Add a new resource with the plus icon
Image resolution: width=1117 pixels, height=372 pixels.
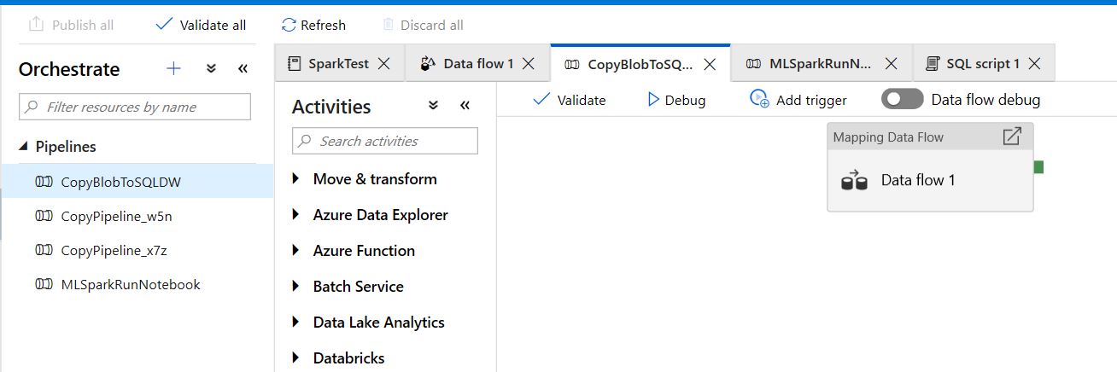point(173,69)
